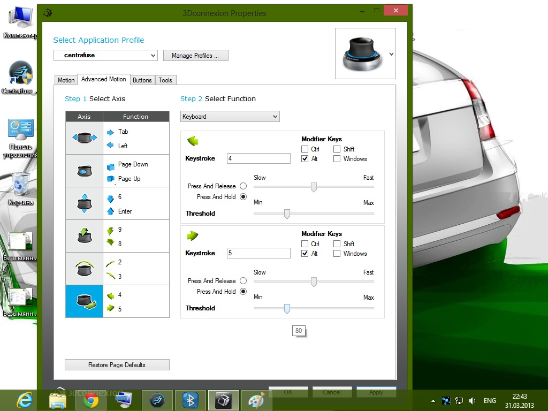This screenshot has height=411, width=548.
Task: Click Restore Page Defaults button
Action: (117, 365)
